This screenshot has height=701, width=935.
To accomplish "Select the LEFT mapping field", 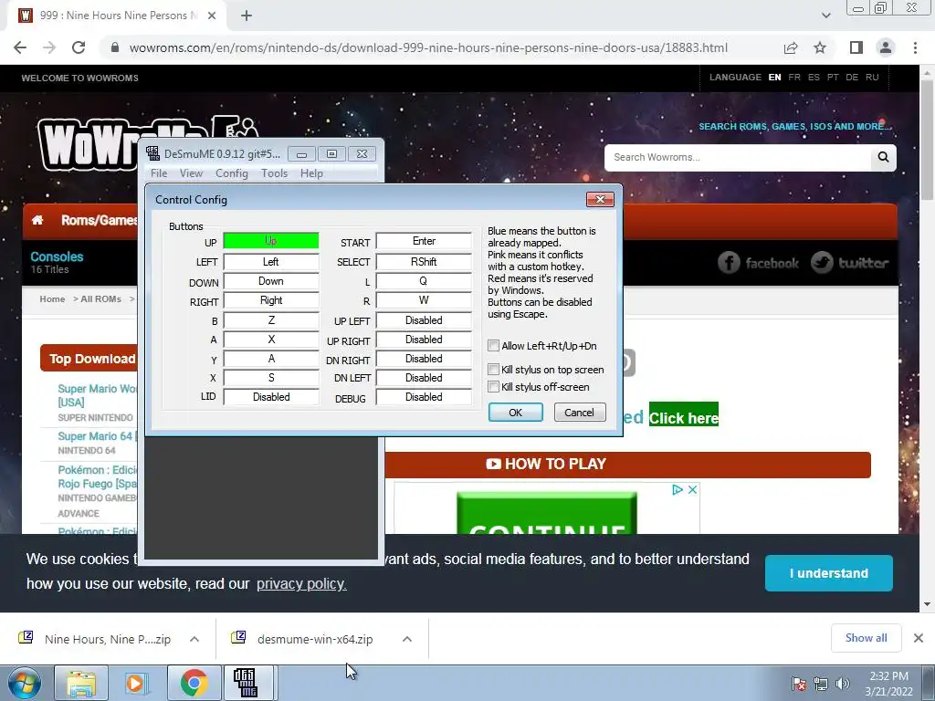I will click(270, 262).
